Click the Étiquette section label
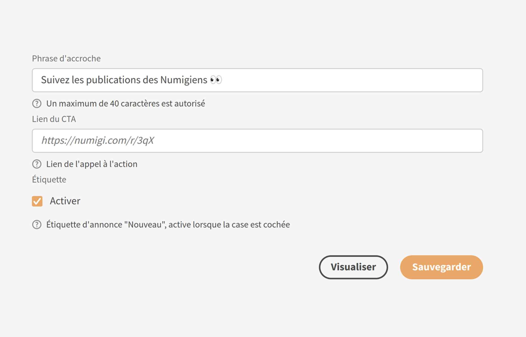526x337 pixels. point(49,179)
